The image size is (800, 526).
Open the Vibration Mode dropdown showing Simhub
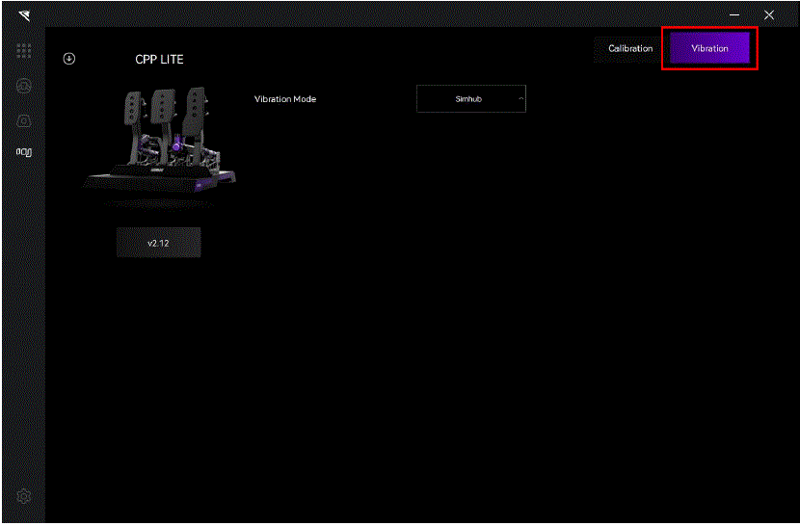[471, 99]
